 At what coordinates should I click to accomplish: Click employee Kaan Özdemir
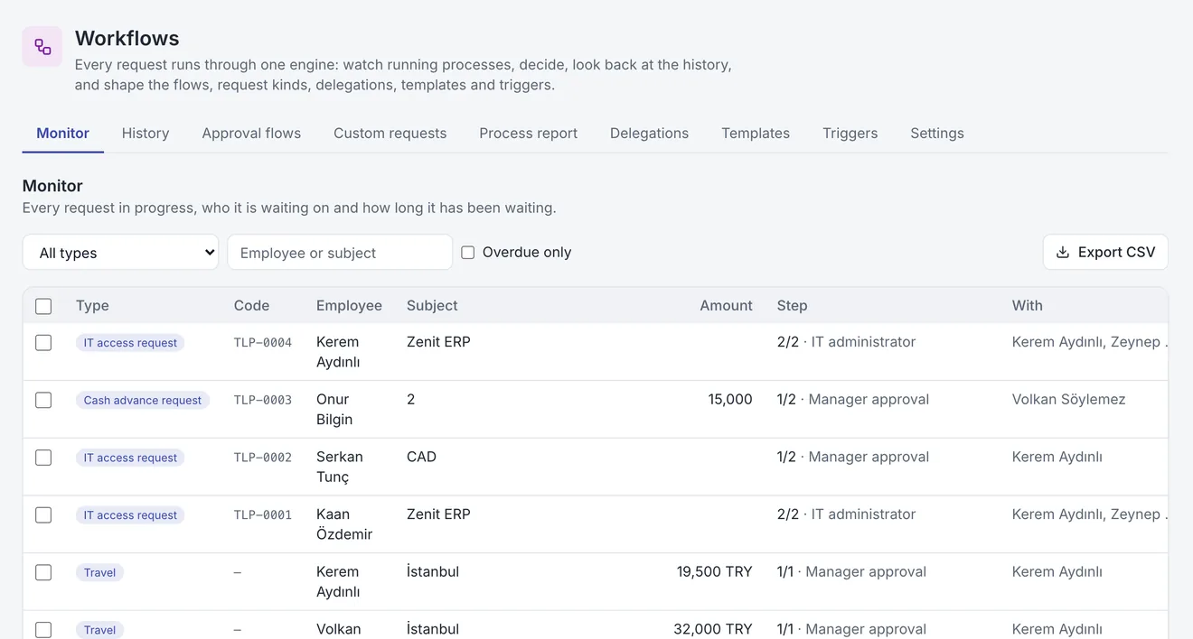coord(344,524)
